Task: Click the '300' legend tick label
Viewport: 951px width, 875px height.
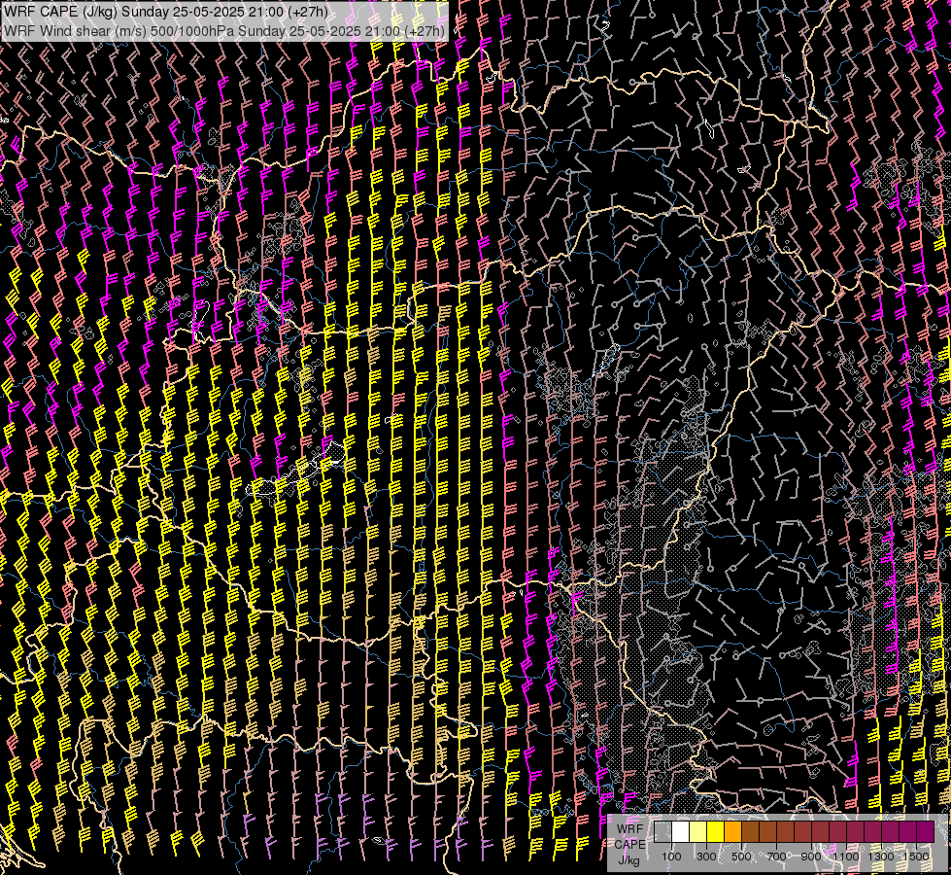Action: click(x=706, y=857)
